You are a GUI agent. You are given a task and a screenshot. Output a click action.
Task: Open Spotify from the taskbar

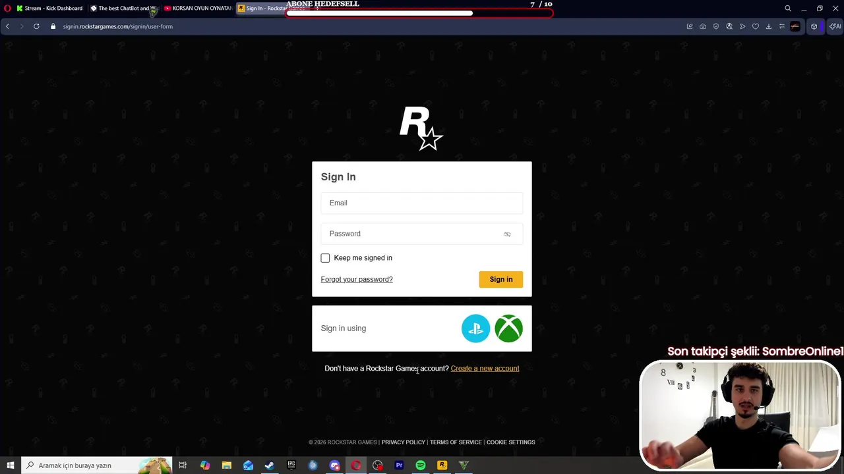[x=421, y=465]
